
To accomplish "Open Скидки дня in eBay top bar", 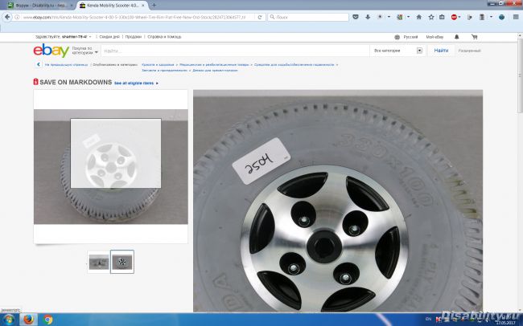I will pyautogui.click(x=109, y=37).
